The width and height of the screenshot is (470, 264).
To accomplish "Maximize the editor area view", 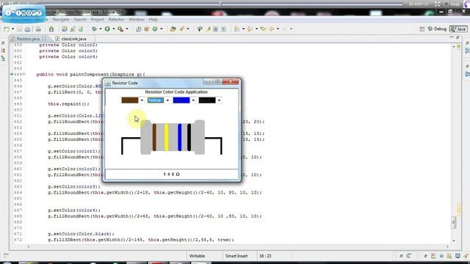I will coord(458,37).
